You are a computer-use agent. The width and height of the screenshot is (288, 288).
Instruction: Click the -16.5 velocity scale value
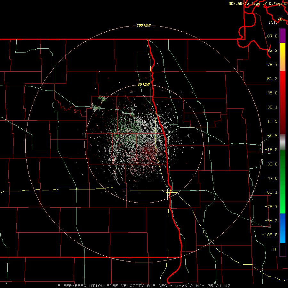(x=271, y=150)
